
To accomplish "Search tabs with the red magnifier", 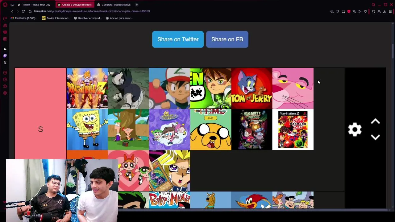I will (x=373, y=5).
